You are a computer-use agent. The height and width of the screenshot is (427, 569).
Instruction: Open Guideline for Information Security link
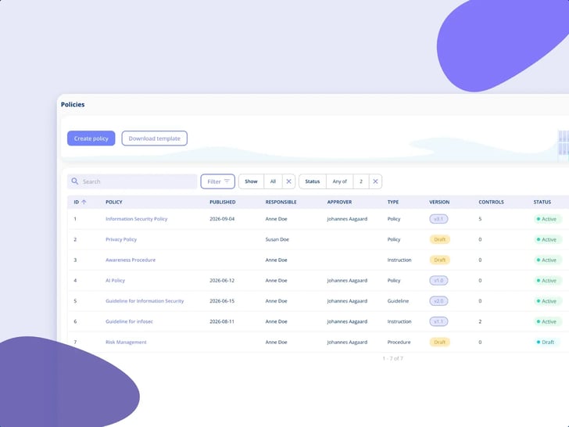click(145, 301)
